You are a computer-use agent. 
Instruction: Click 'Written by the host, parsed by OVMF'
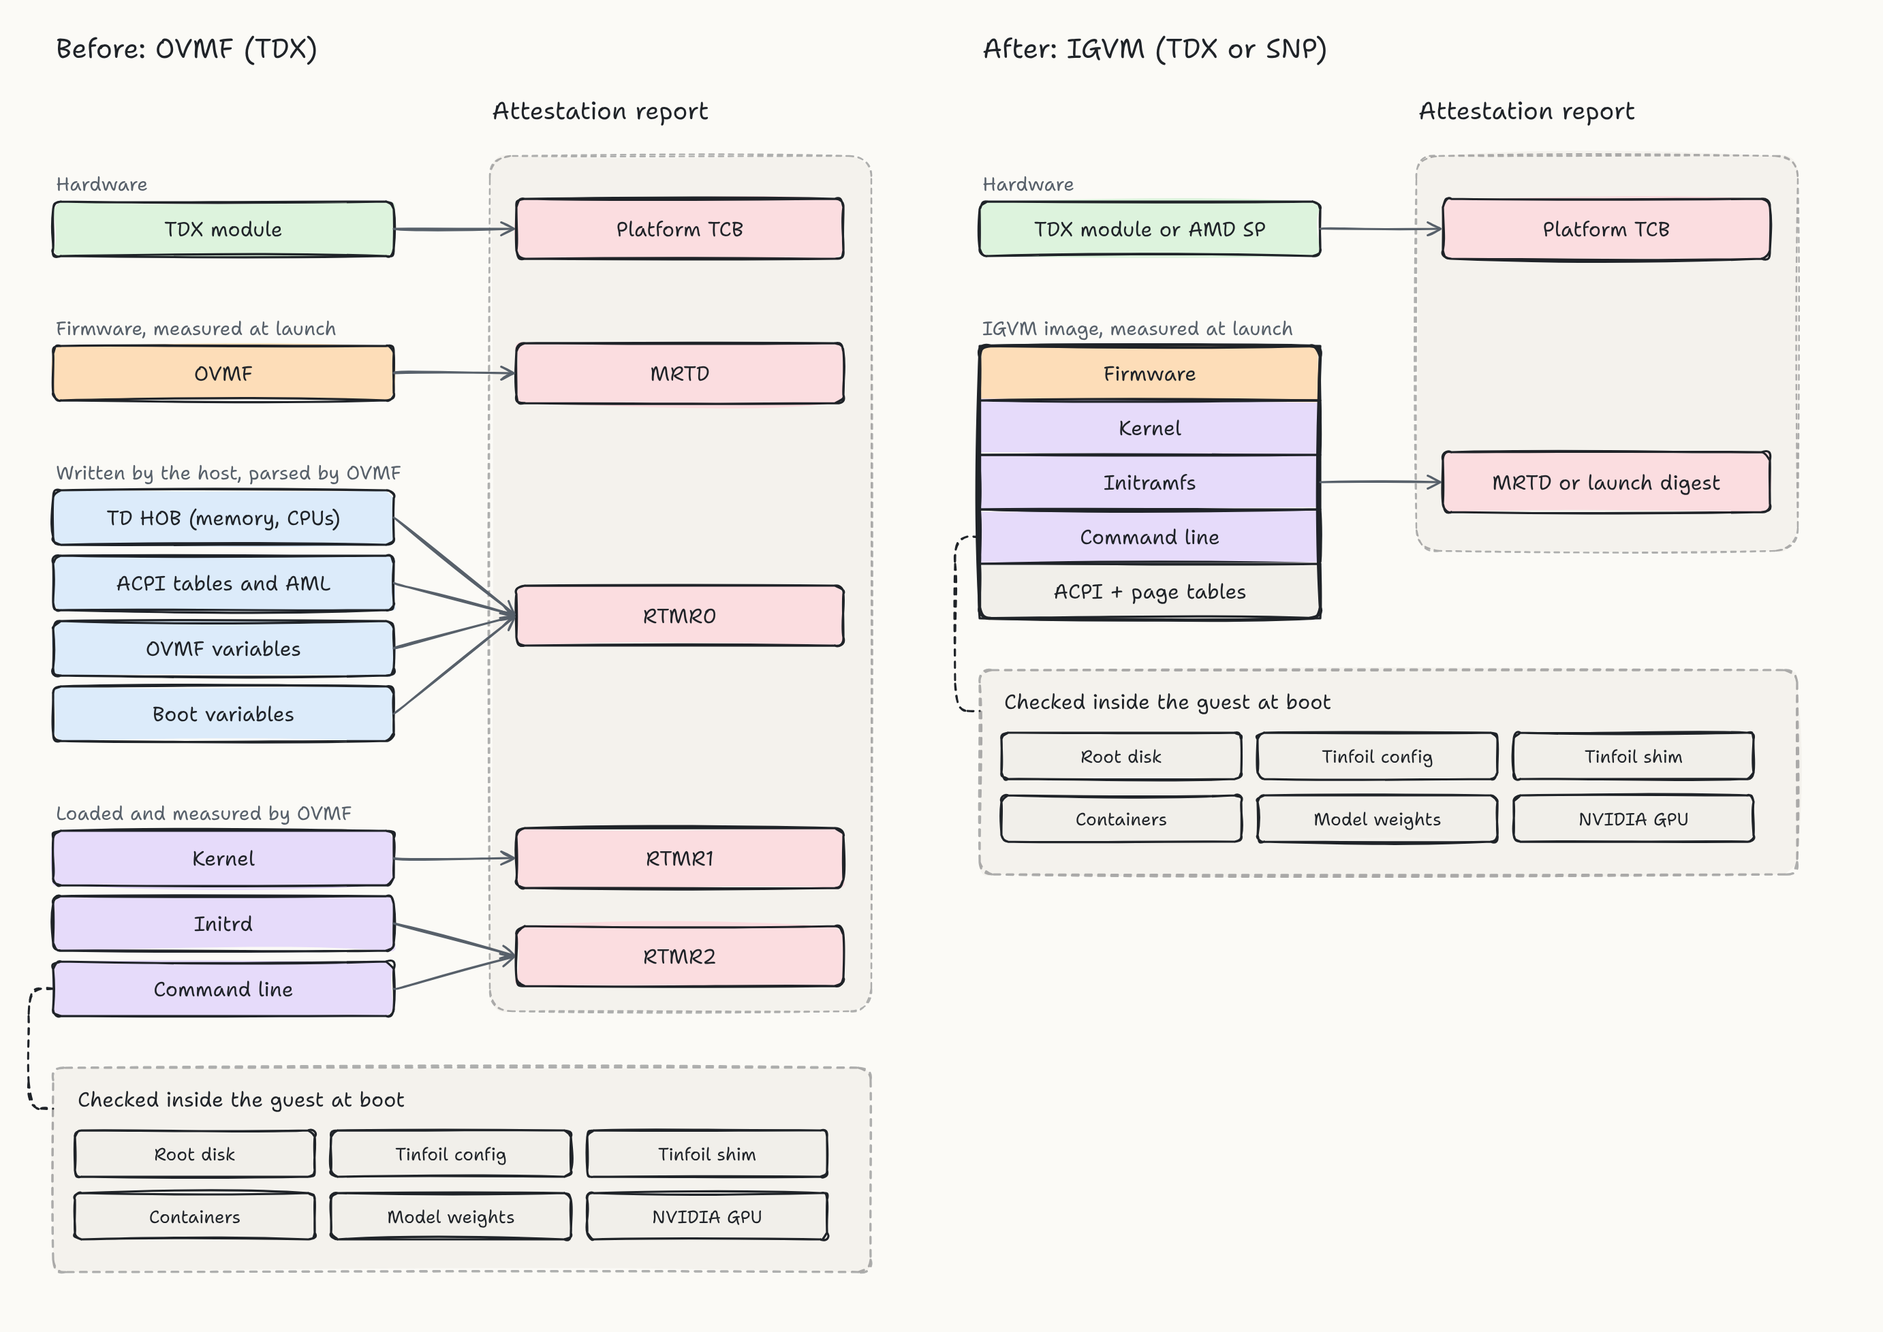click(228, 473)
